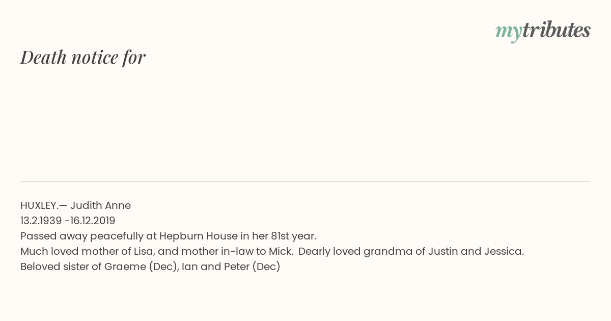Screen dimensions: 611x321
Task: Select the "Death notice for" heading
Action: tap(83, 57)
